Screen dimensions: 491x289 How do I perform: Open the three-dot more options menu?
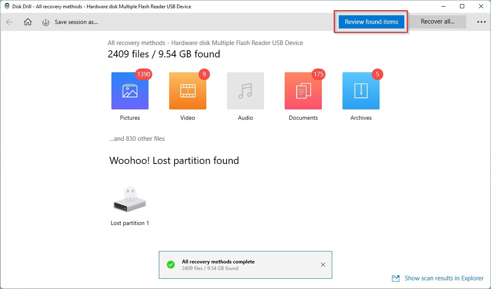[x=481, y=22]
